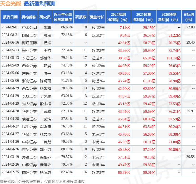Select the 机构简称 column header
Image resolution: width=196 pixels, height=184 pixels.
pyautogui.click(x=29, y=17)
